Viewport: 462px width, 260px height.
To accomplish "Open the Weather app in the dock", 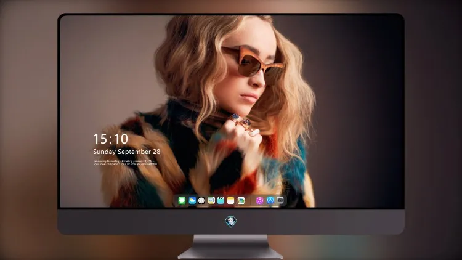I will (x=192, y=201).
